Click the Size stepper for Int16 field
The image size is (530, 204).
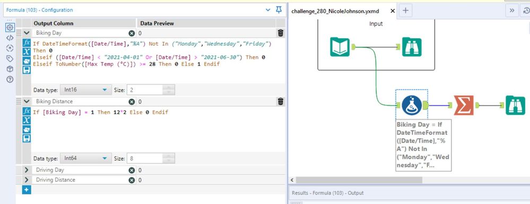click(168, 90)
